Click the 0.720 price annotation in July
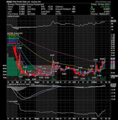Image resolution: width=118 pixels, height=120 pixels. point(20,48)
